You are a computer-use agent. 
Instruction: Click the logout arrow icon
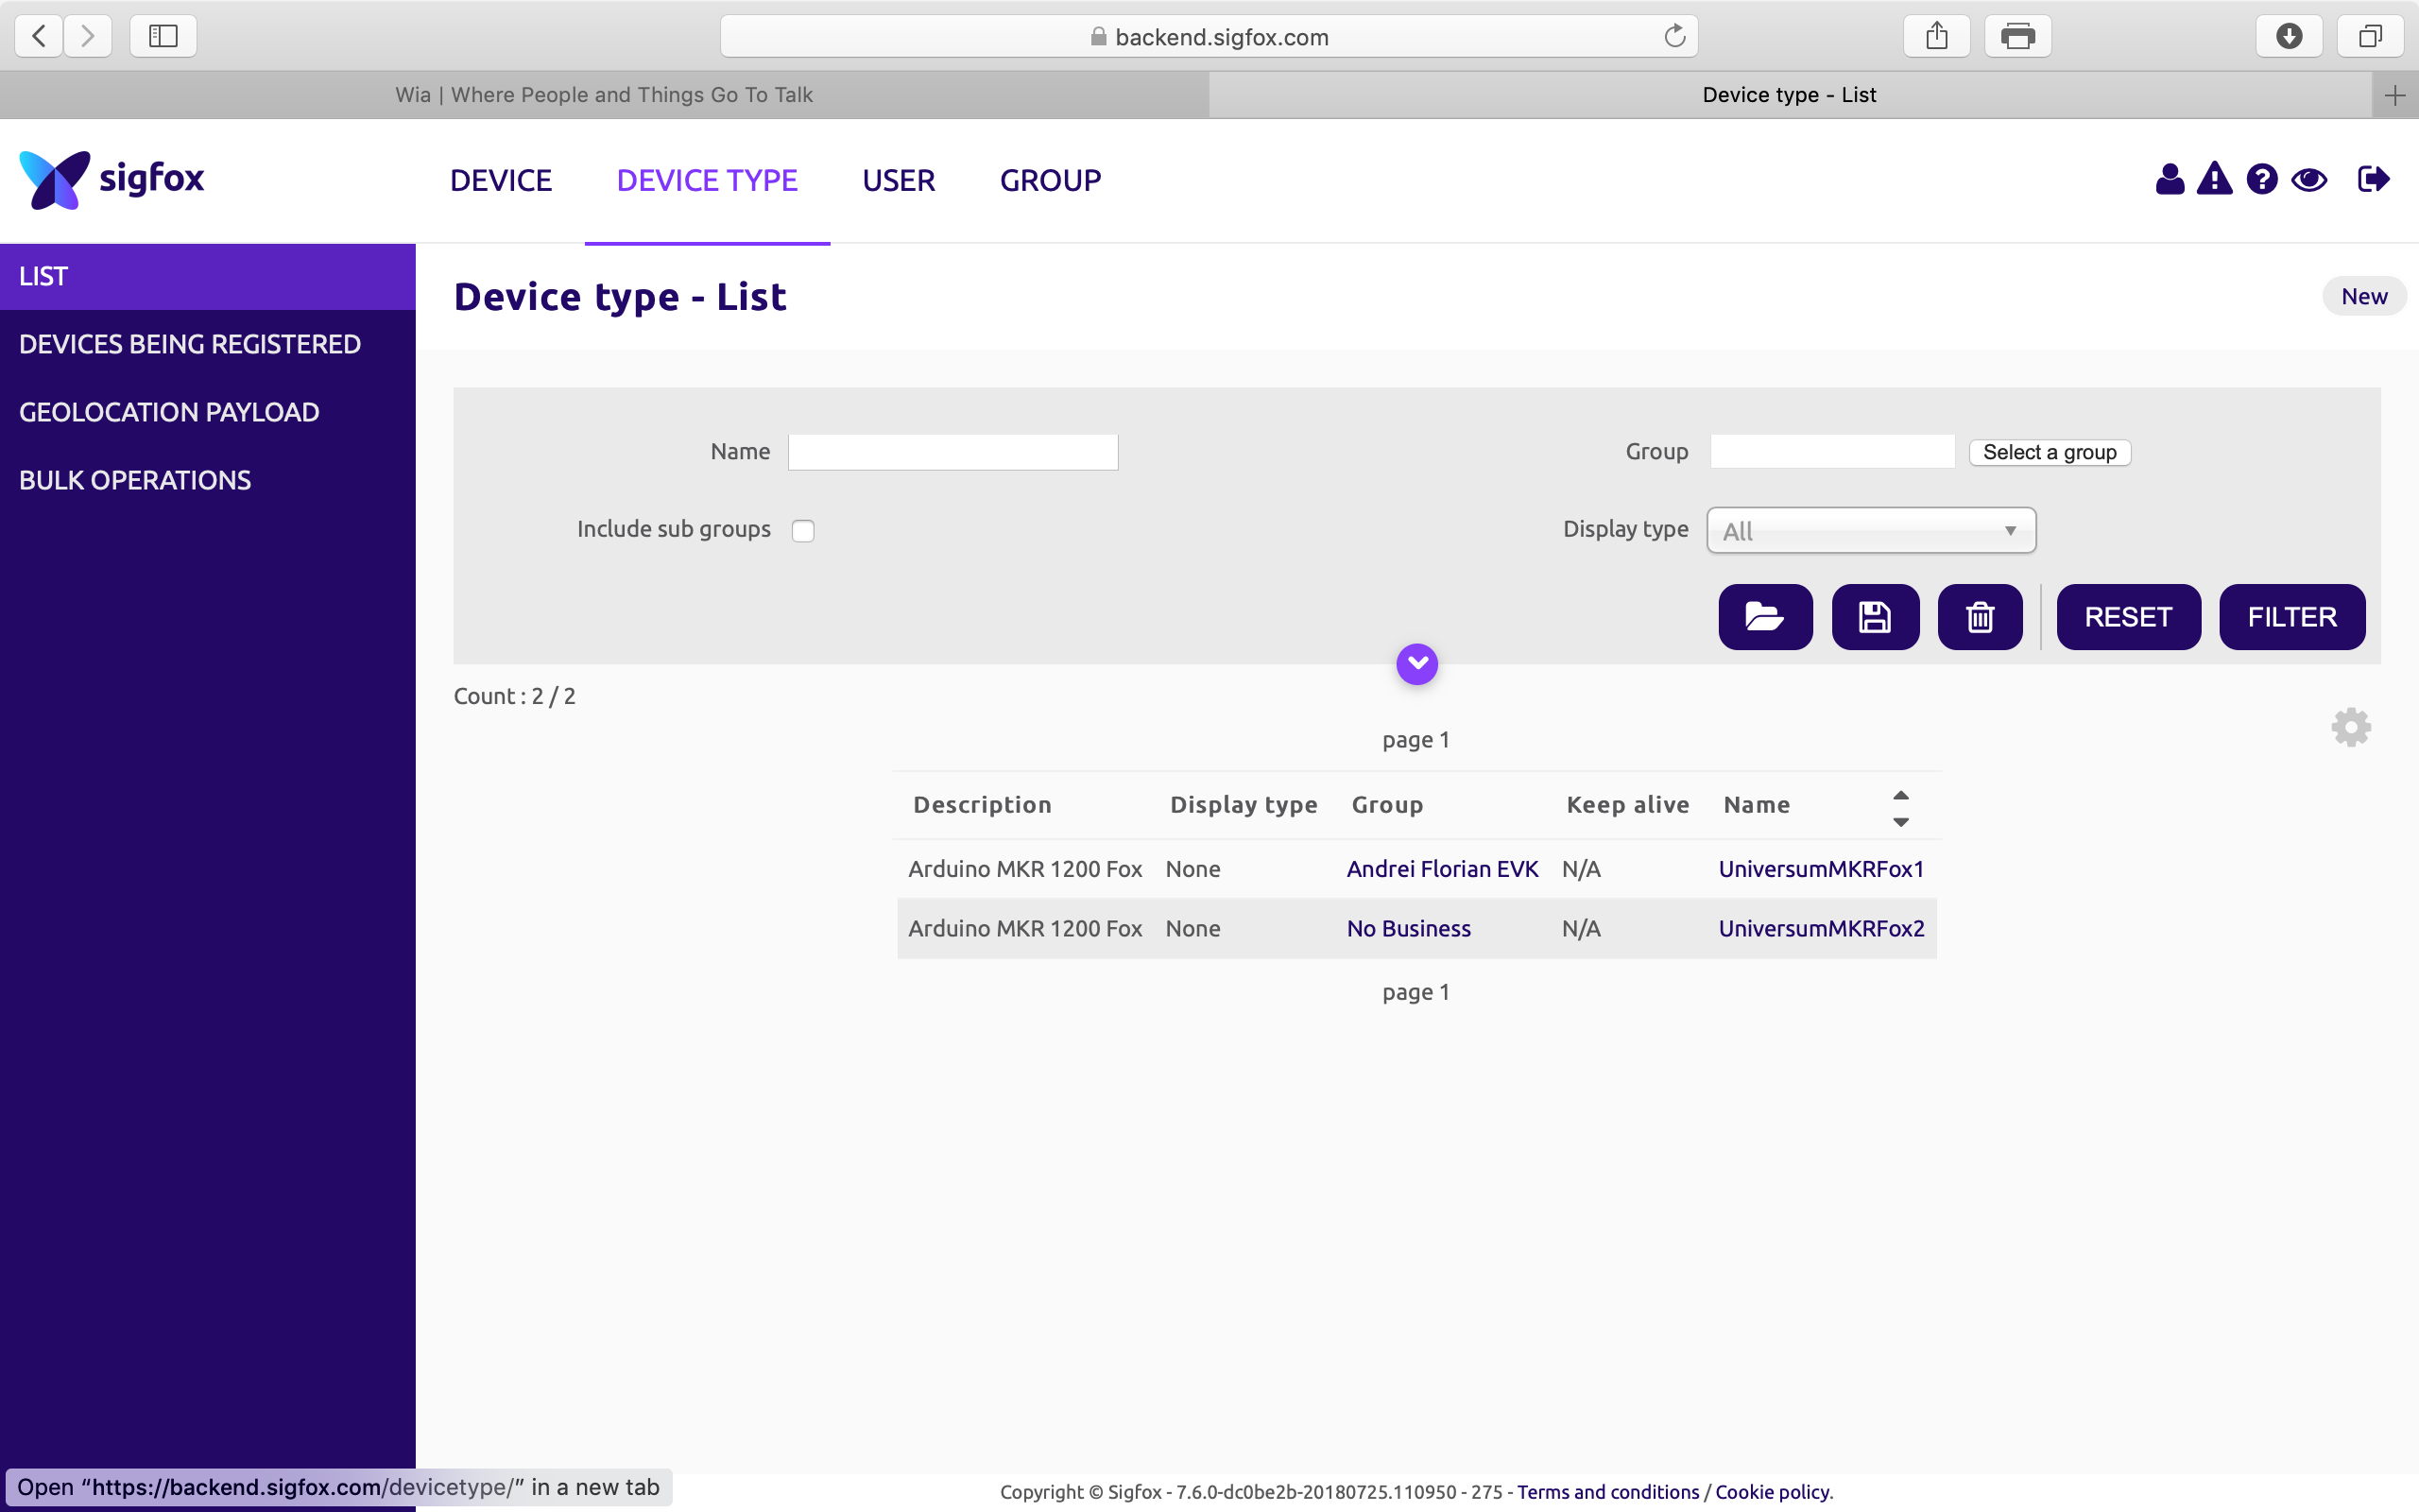[x=2373, y=180]
